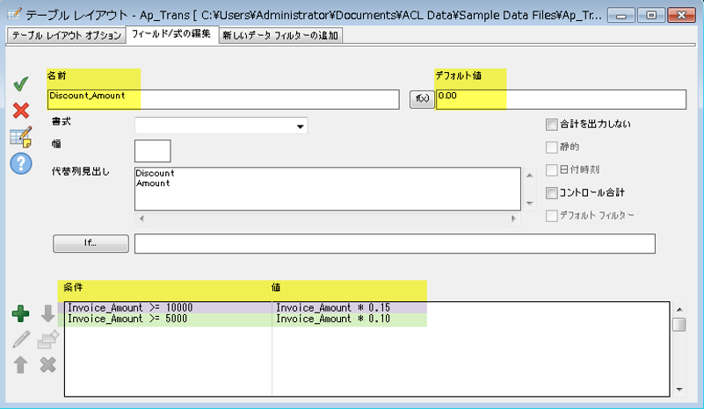
Task: Accept the field entry with the green checkmark
Action: [x=21, y=84]
